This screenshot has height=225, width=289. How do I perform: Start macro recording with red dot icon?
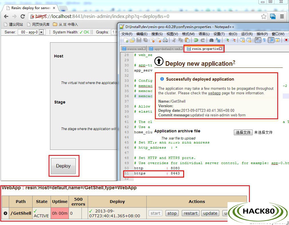[286, 40]
